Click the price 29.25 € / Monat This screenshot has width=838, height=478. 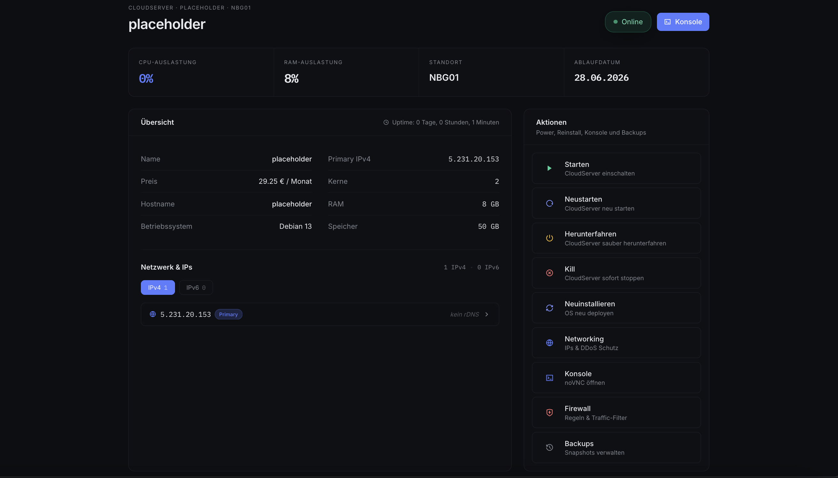coord(285,182)
